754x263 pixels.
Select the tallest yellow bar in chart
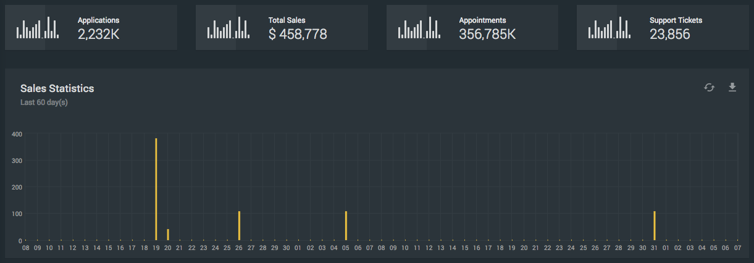coord(156,188)
